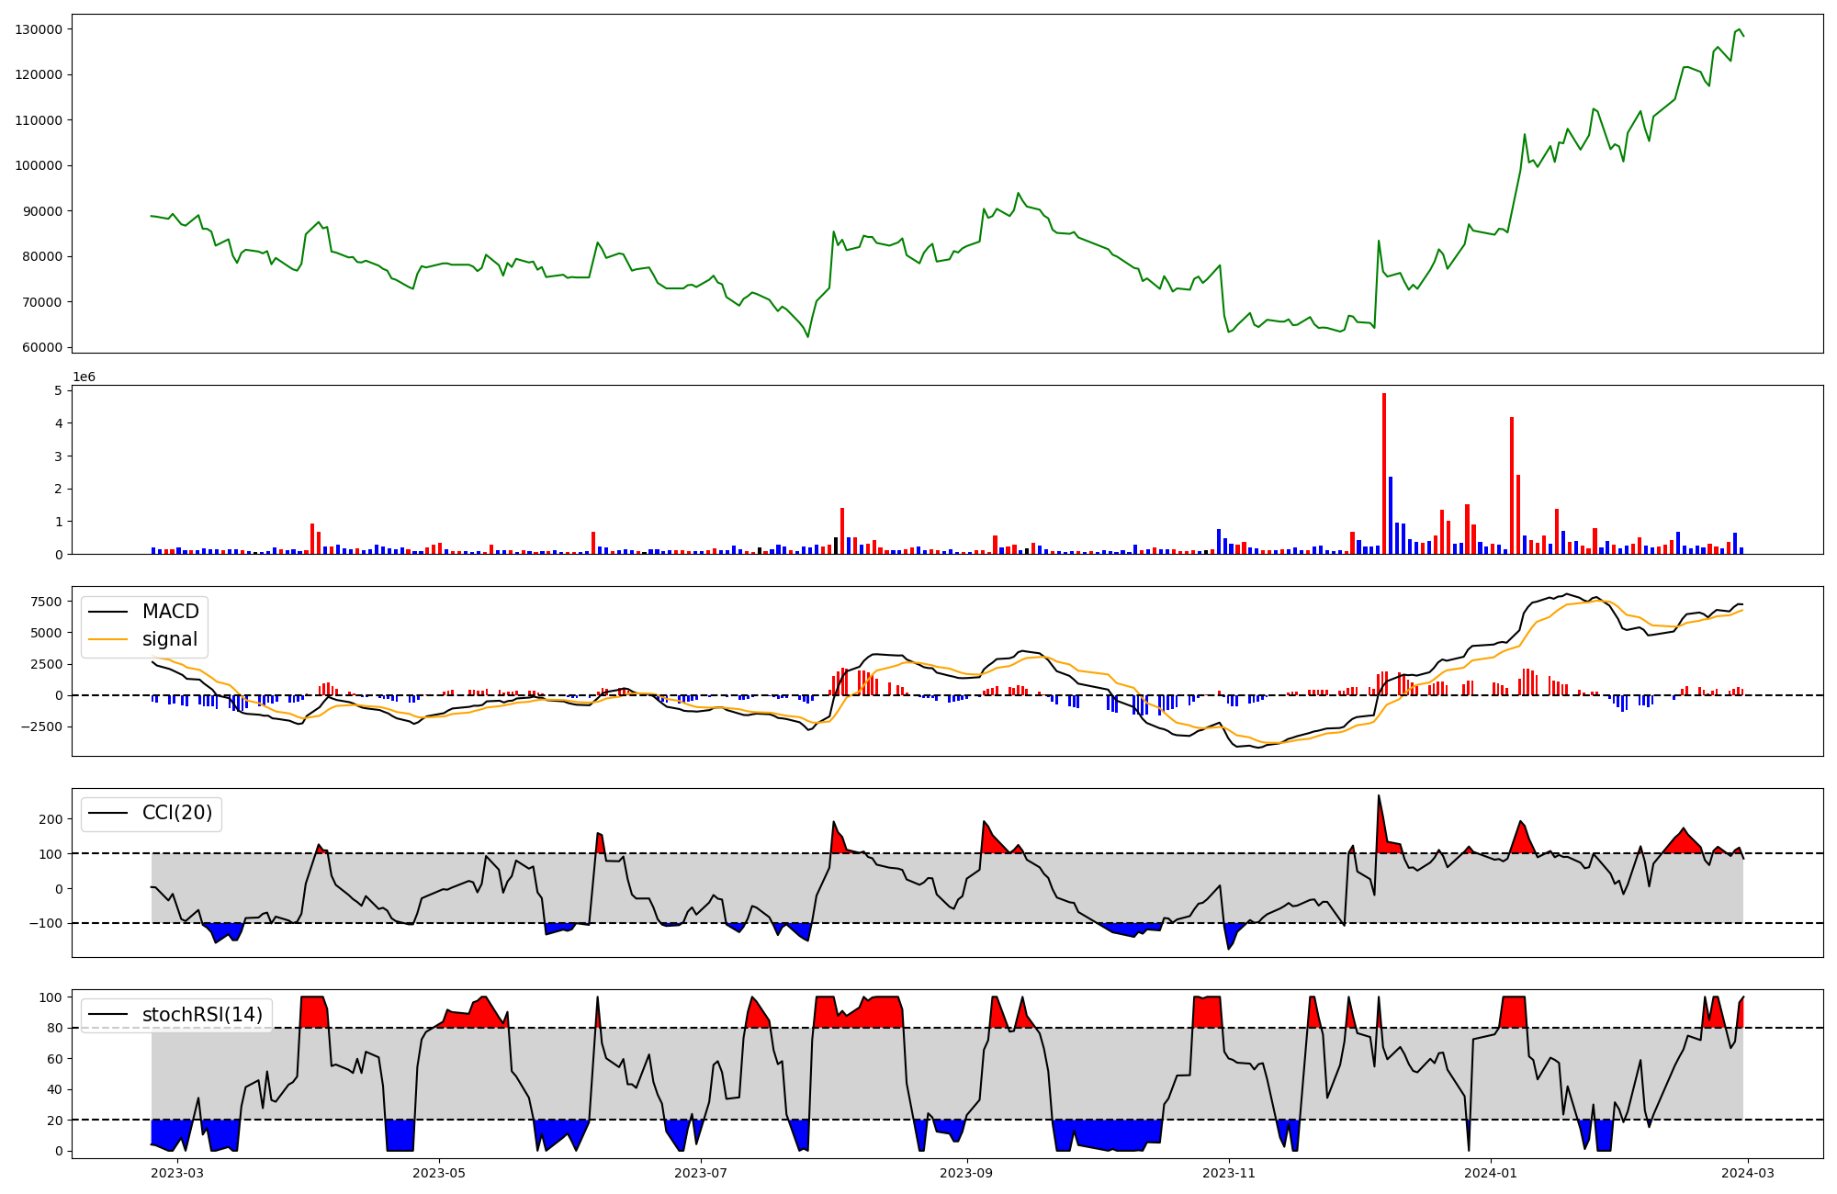
Task: Click the tallest red volume bar
Action: point(1384,473)
